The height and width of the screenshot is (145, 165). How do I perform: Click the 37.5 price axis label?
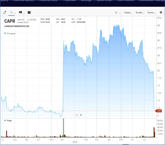[x=159, y=18]
